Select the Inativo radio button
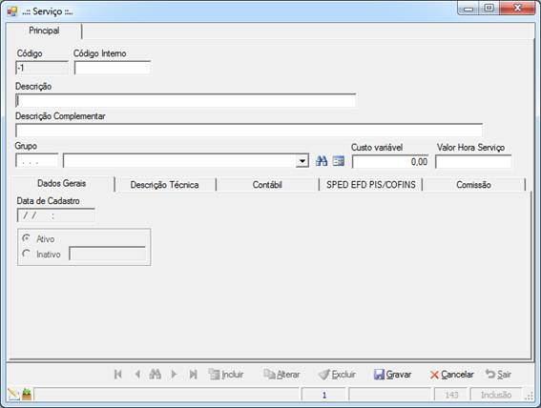 pyautogui.click(x=26, y=254)
